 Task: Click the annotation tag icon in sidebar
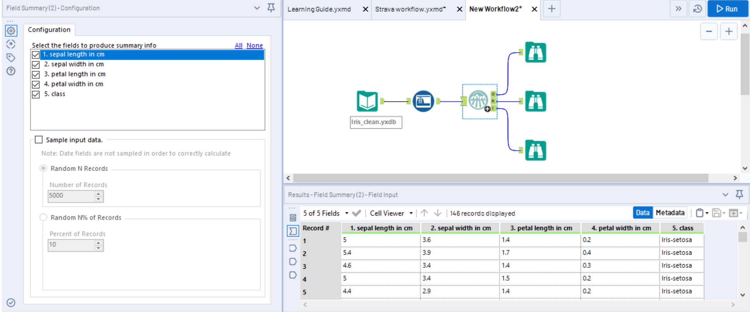point(11,58)
